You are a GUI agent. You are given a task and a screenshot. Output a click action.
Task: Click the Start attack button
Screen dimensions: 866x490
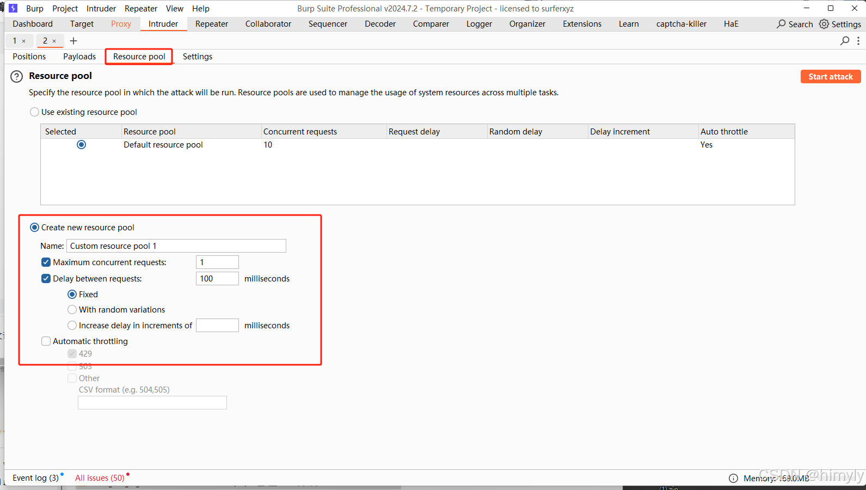point(831,77)
